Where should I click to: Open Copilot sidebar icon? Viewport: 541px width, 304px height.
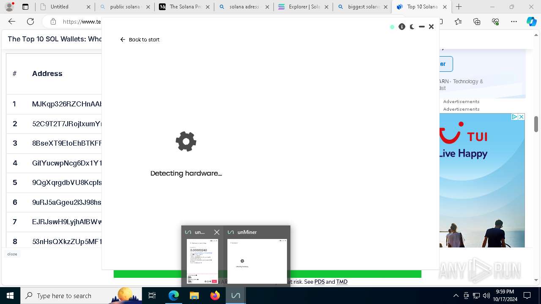[x=531, y=22]
